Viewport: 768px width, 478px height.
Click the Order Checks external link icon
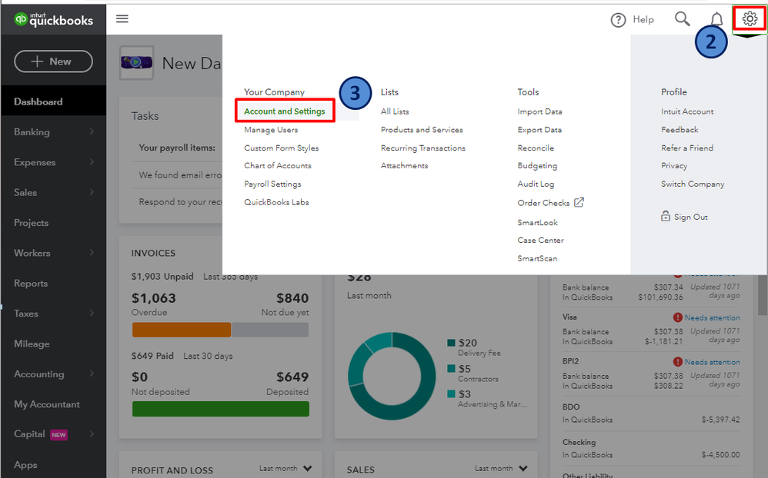tap(579, 203)
